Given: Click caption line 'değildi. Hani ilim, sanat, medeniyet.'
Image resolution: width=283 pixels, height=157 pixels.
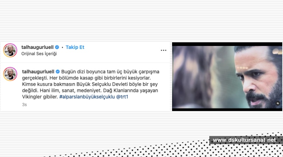Looking at the screenshot, I should 62,90.
